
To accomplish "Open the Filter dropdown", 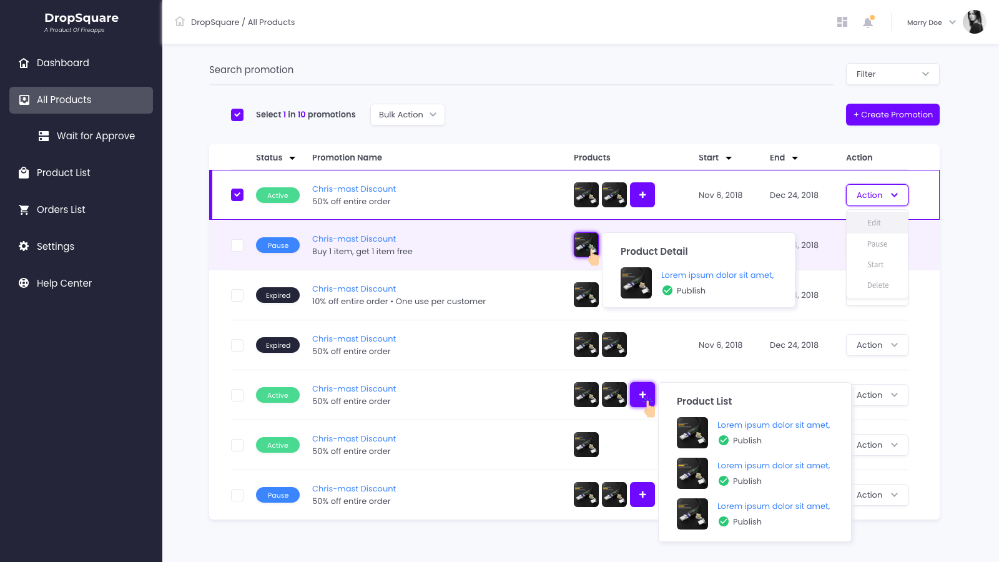I will tap(892, 74).
